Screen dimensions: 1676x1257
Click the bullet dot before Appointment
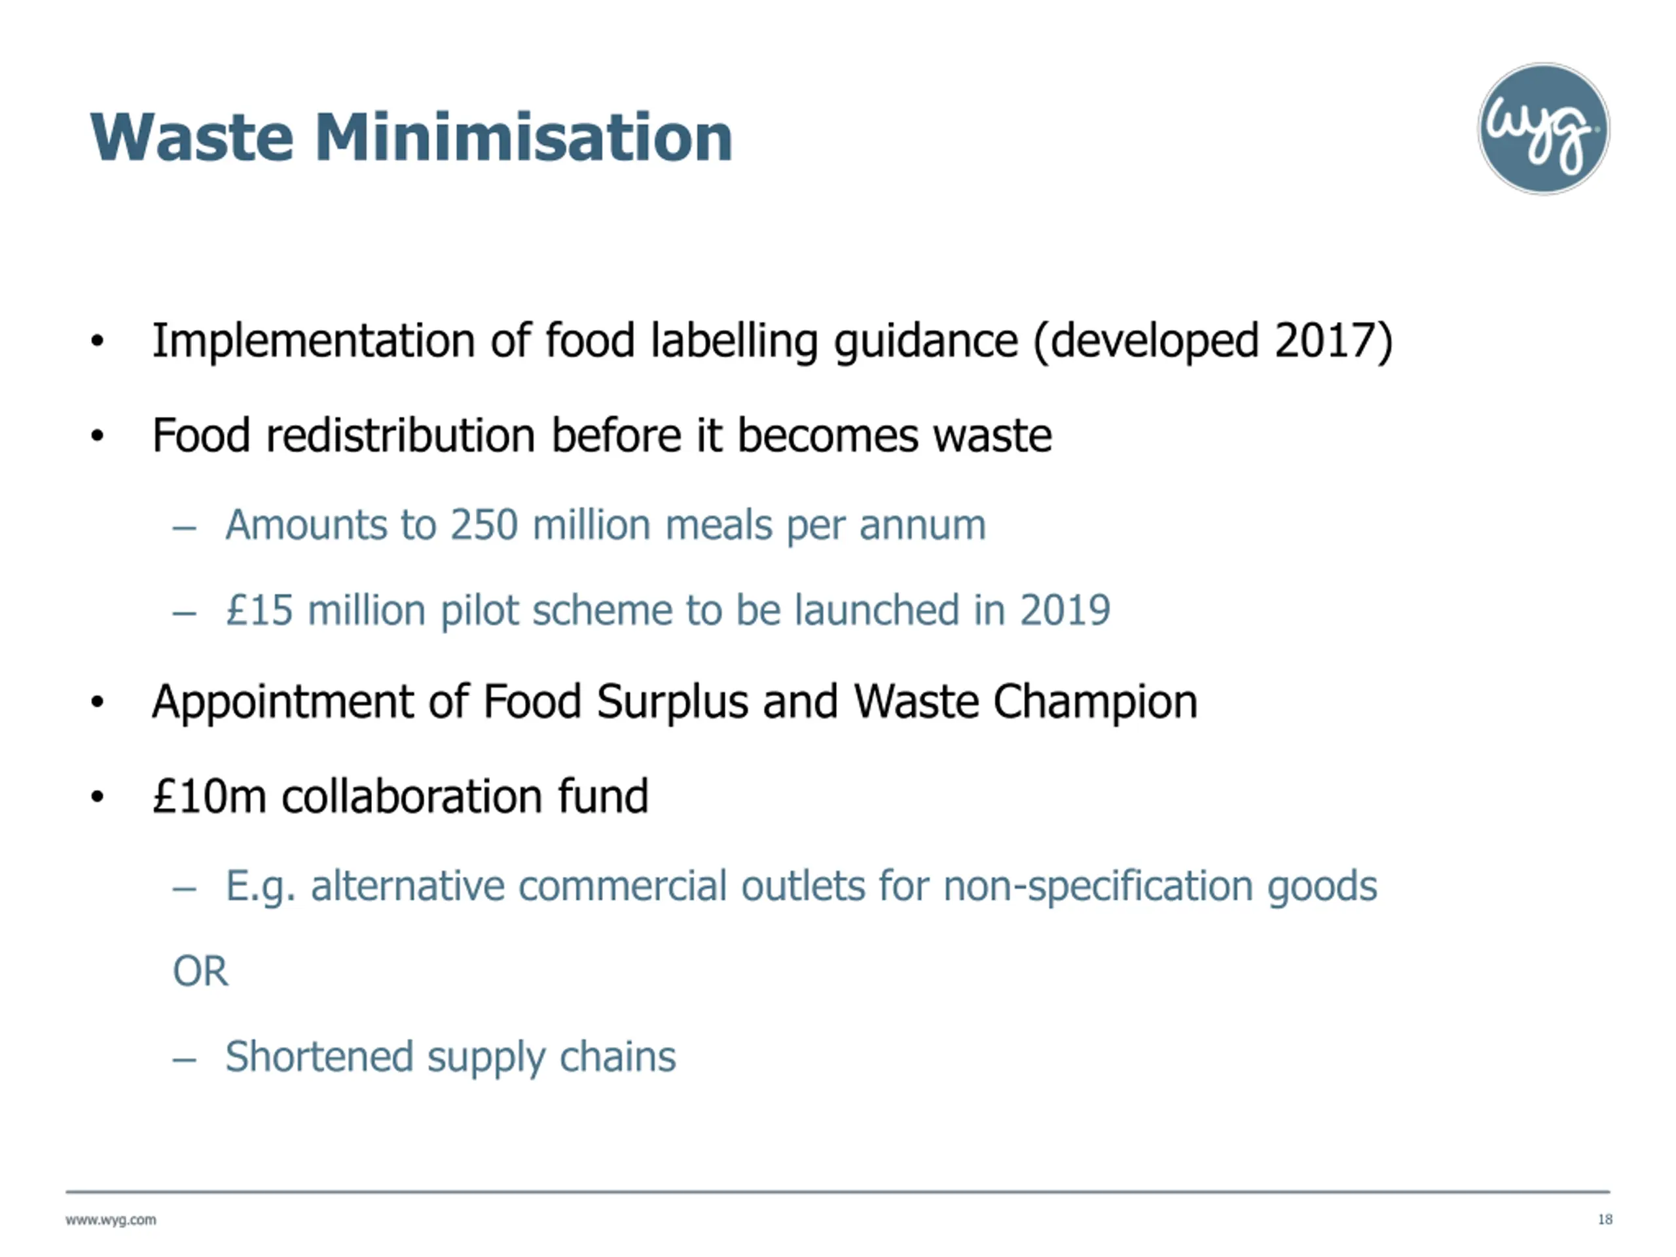(x=97, y=702)
